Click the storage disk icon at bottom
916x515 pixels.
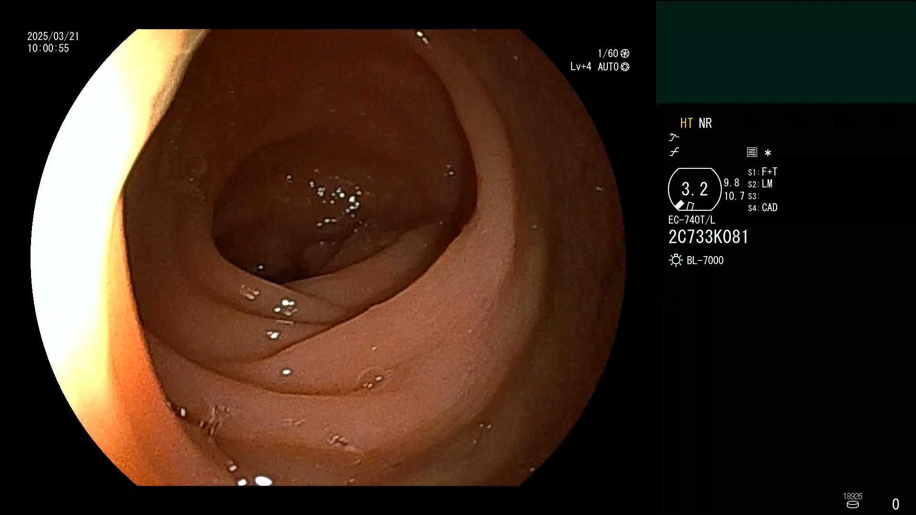coord(853,505)
